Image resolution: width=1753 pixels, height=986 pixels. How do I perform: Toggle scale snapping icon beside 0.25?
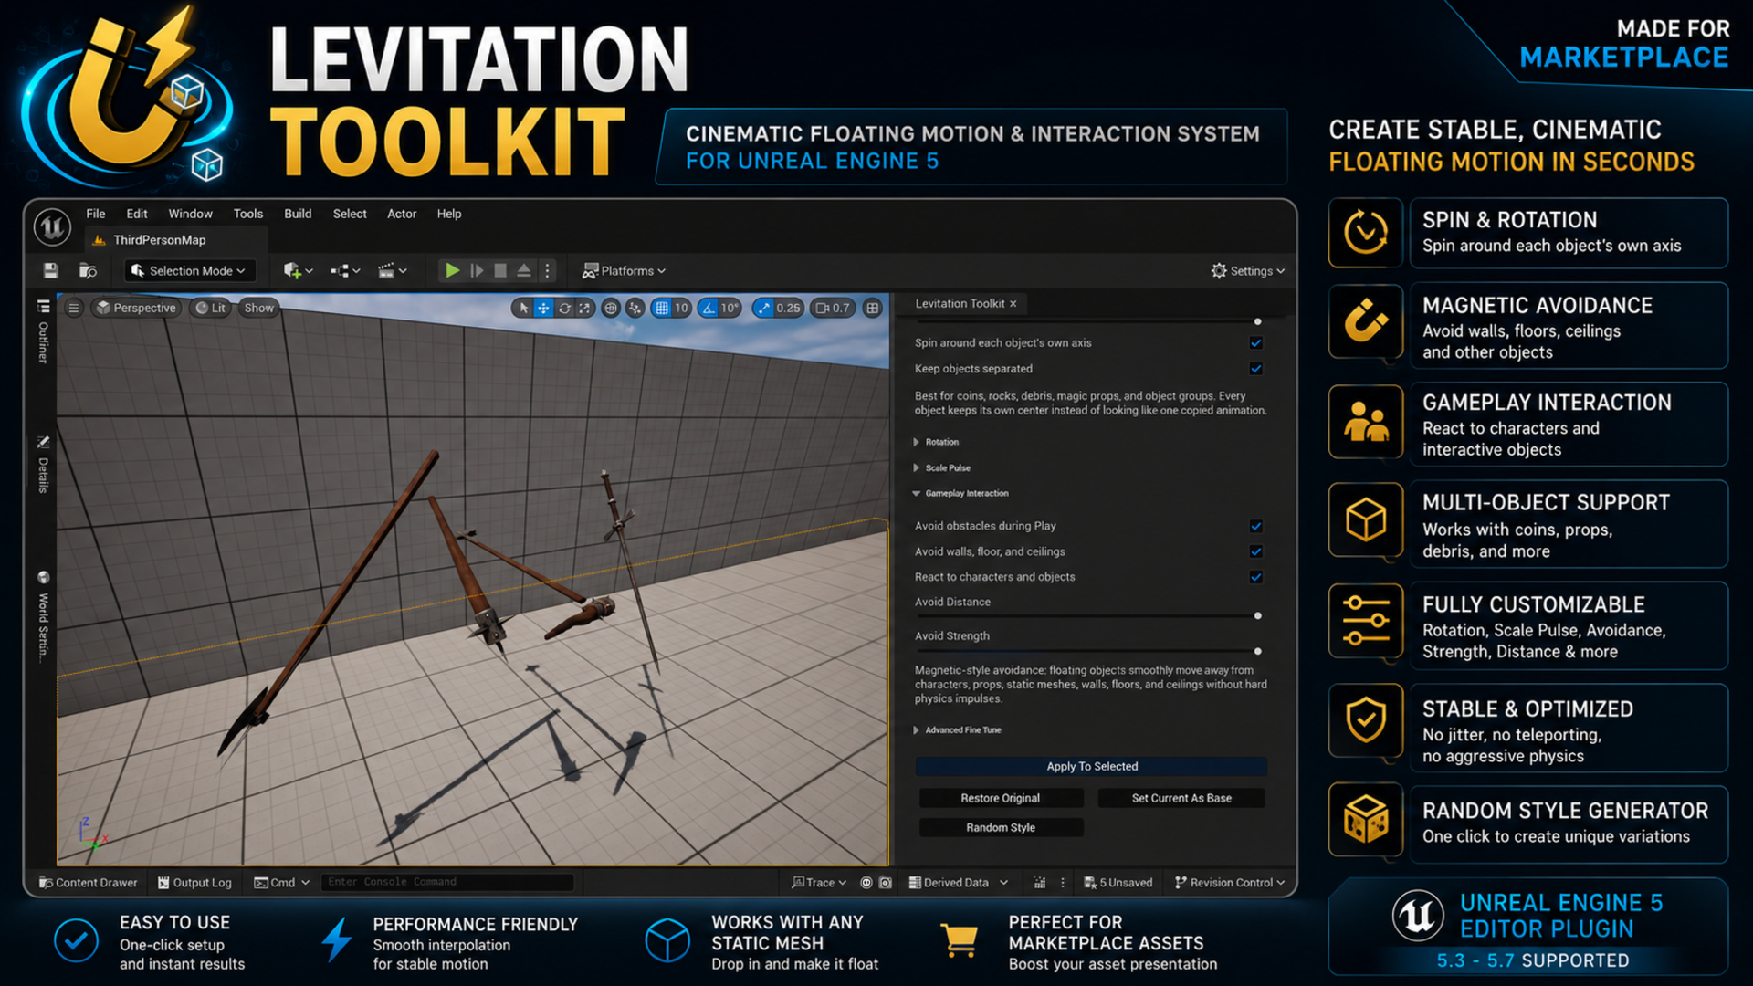763,308
